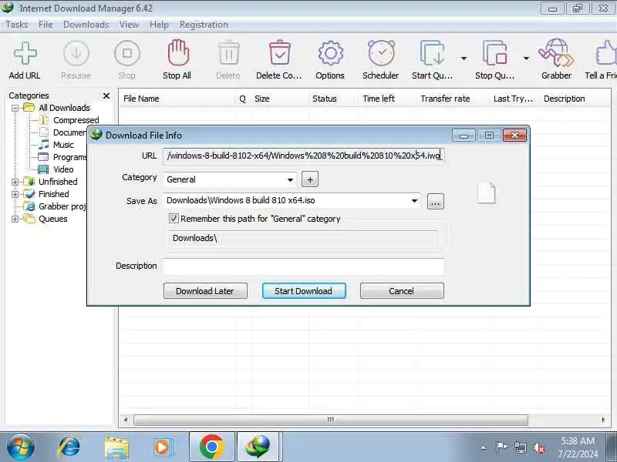The width and height of the screenshot is (617, 462).
Task: Sort by Status column header
Action: tap(324, 99)
